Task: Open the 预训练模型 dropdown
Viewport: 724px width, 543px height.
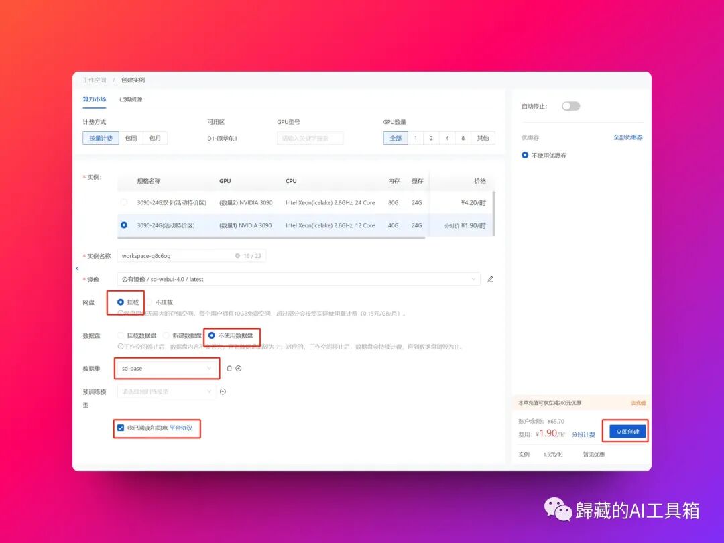Action: click(x=167, y=391)
